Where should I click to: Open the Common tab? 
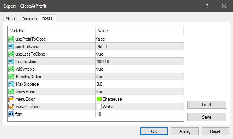click(x=29, y=19)
